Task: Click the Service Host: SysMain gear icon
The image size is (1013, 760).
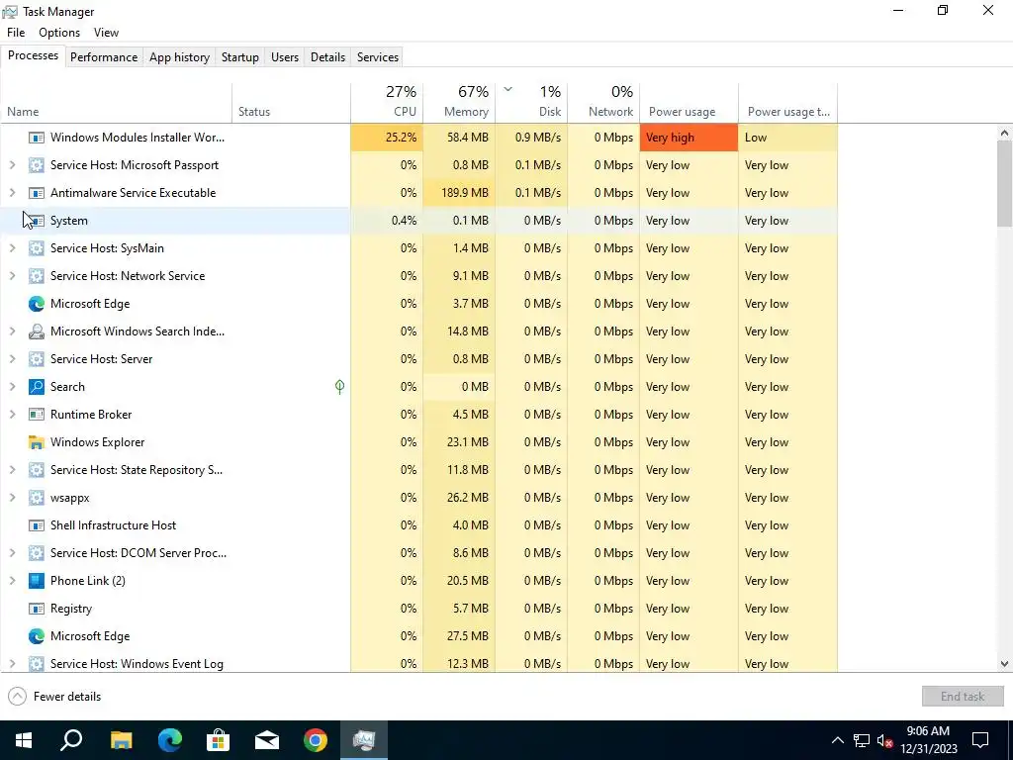Action: pos(37,248)
